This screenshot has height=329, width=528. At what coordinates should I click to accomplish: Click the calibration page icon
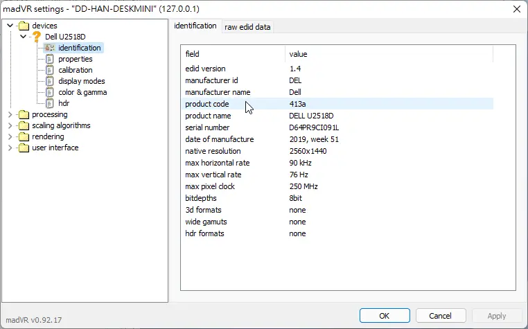(x=50, y=70)
